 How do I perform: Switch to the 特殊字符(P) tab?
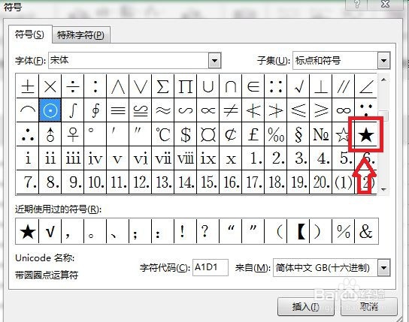coord(80,35)
